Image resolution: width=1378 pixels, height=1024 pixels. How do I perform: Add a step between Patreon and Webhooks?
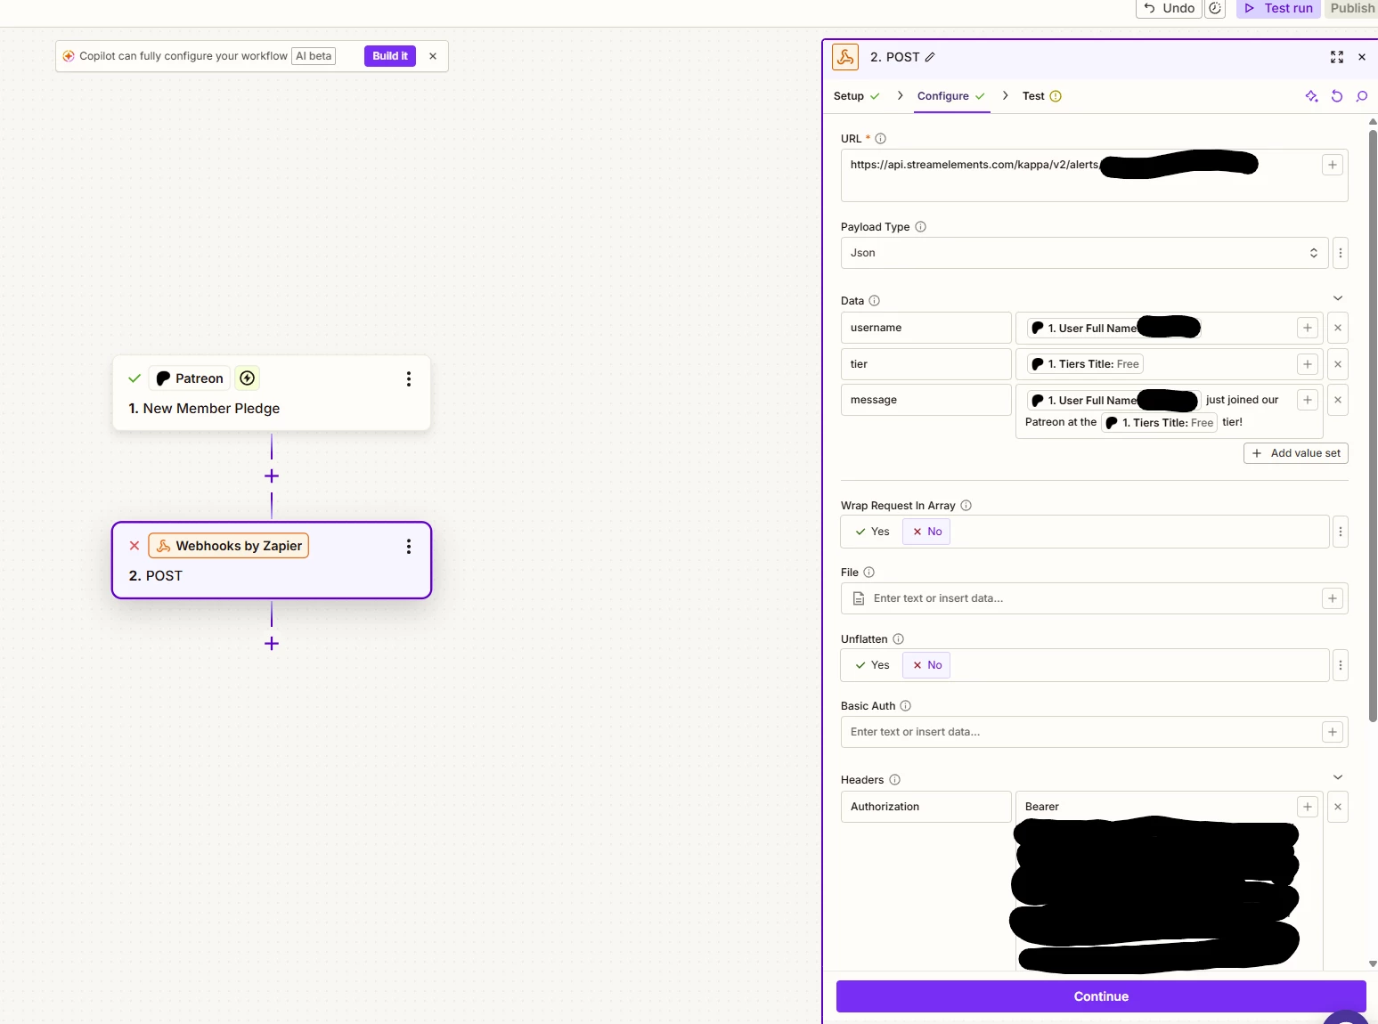click(x=272, y=476)
